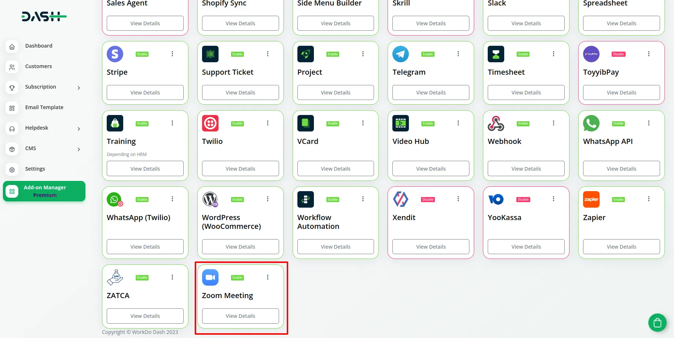674x338 pixels.
Task: Toggle the Disable badge on Xendit
Action: [x=428, y=200]
